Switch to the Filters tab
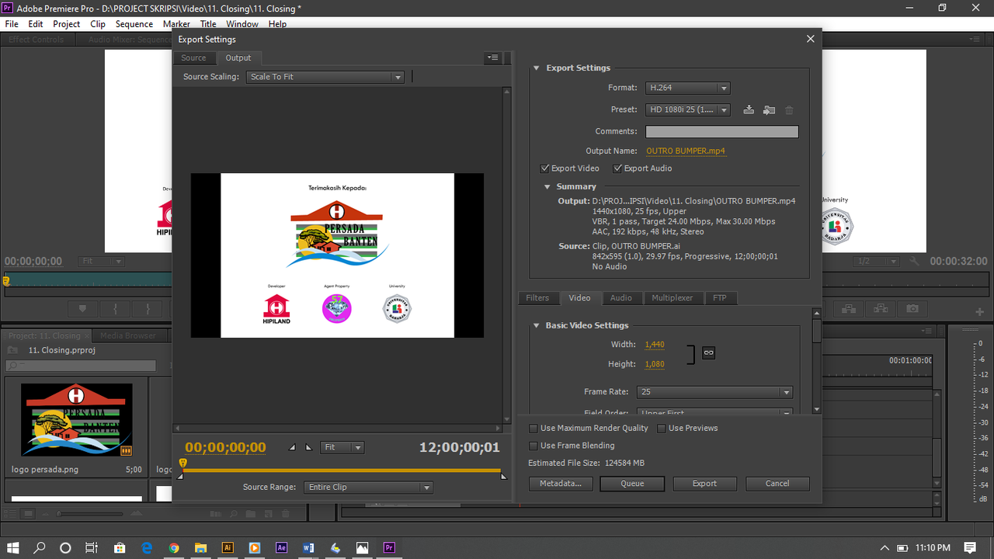Image resolution: width=994 pixels, height=559 pixels. point(537,298)
